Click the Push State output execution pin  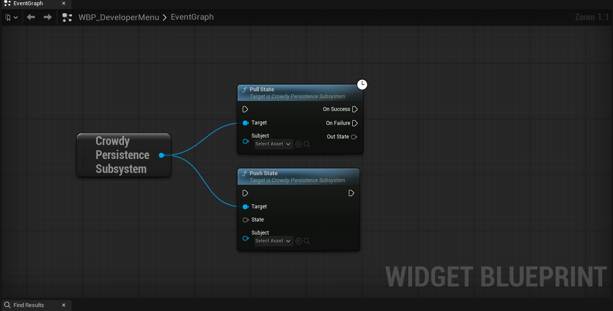(351, 193)
